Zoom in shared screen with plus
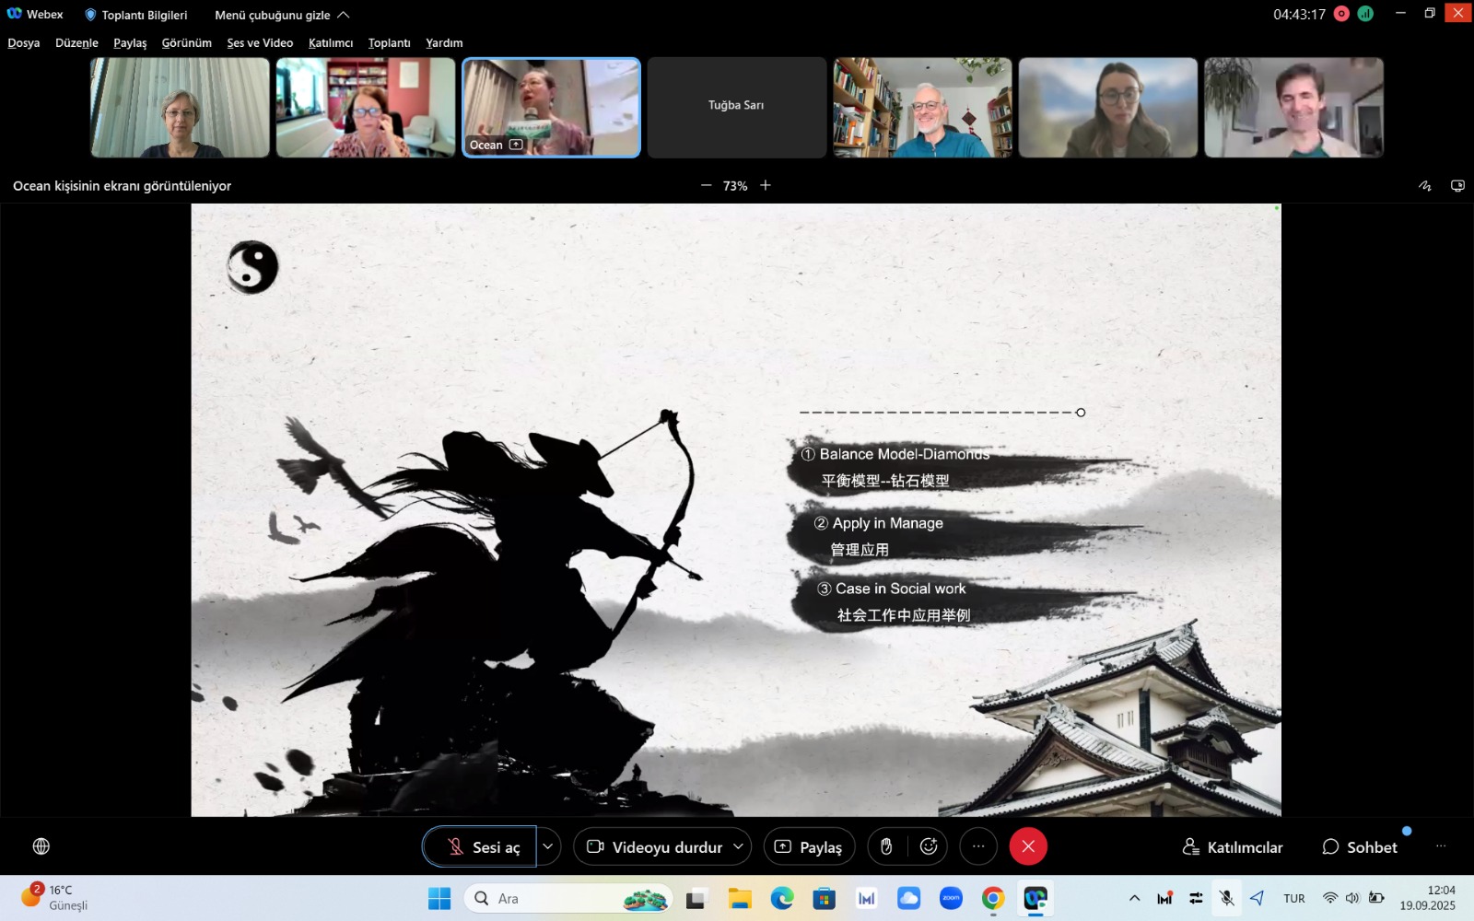The height and width of the screenshot is (921, 1474). (x=766, y=186)
